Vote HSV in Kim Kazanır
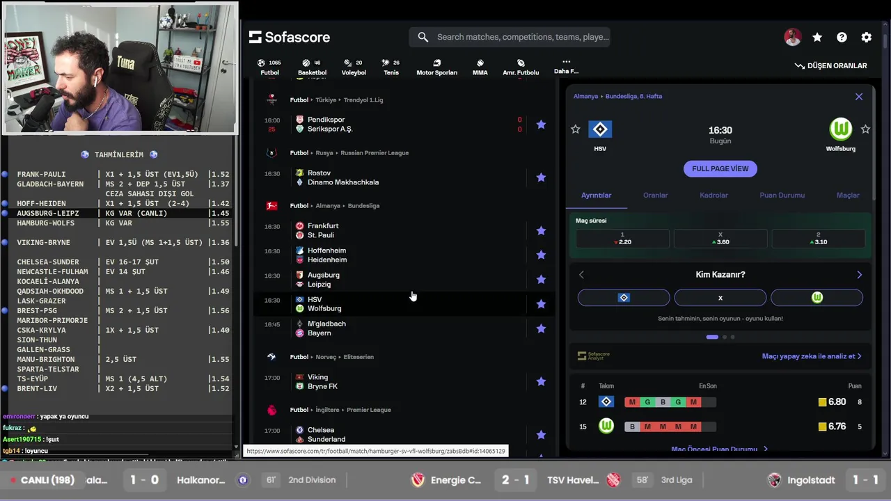The image size is (891, 501). coord(624,298)
